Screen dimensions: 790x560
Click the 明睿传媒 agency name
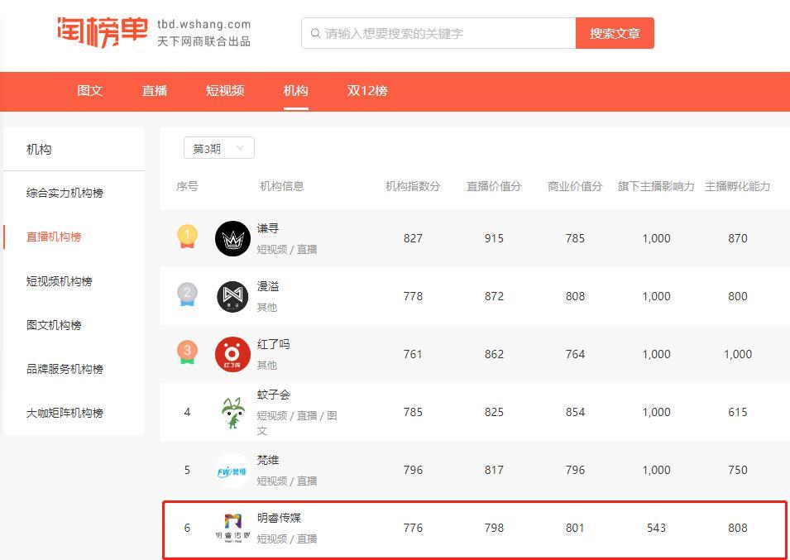[x=279, y=518]
